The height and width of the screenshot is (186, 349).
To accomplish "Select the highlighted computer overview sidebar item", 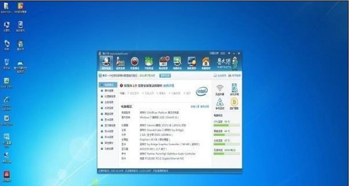I will click(108, 84).
